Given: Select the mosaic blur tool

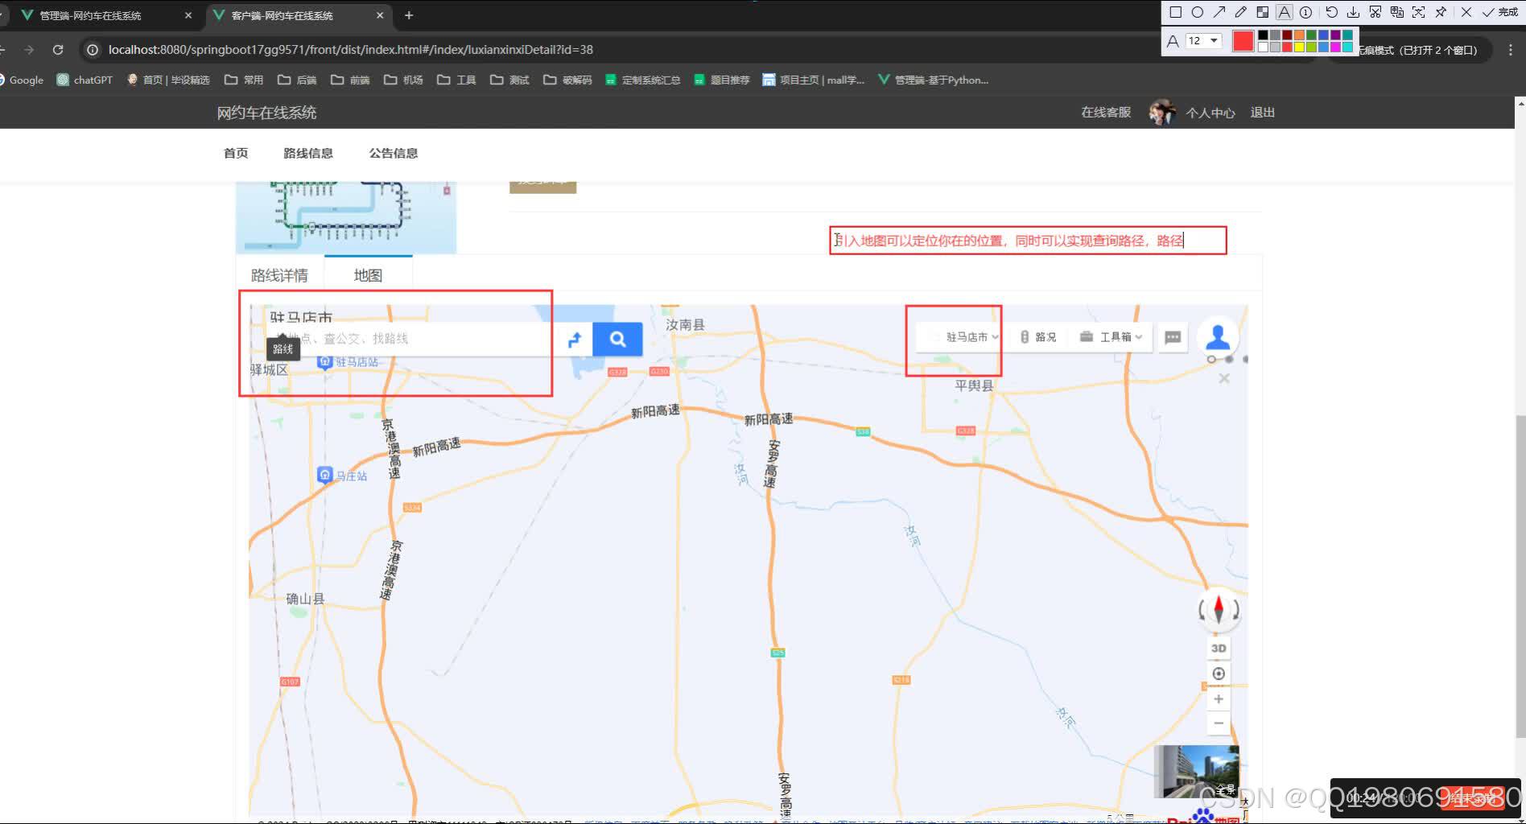Looking at the screenshot, I should 1263,12.
